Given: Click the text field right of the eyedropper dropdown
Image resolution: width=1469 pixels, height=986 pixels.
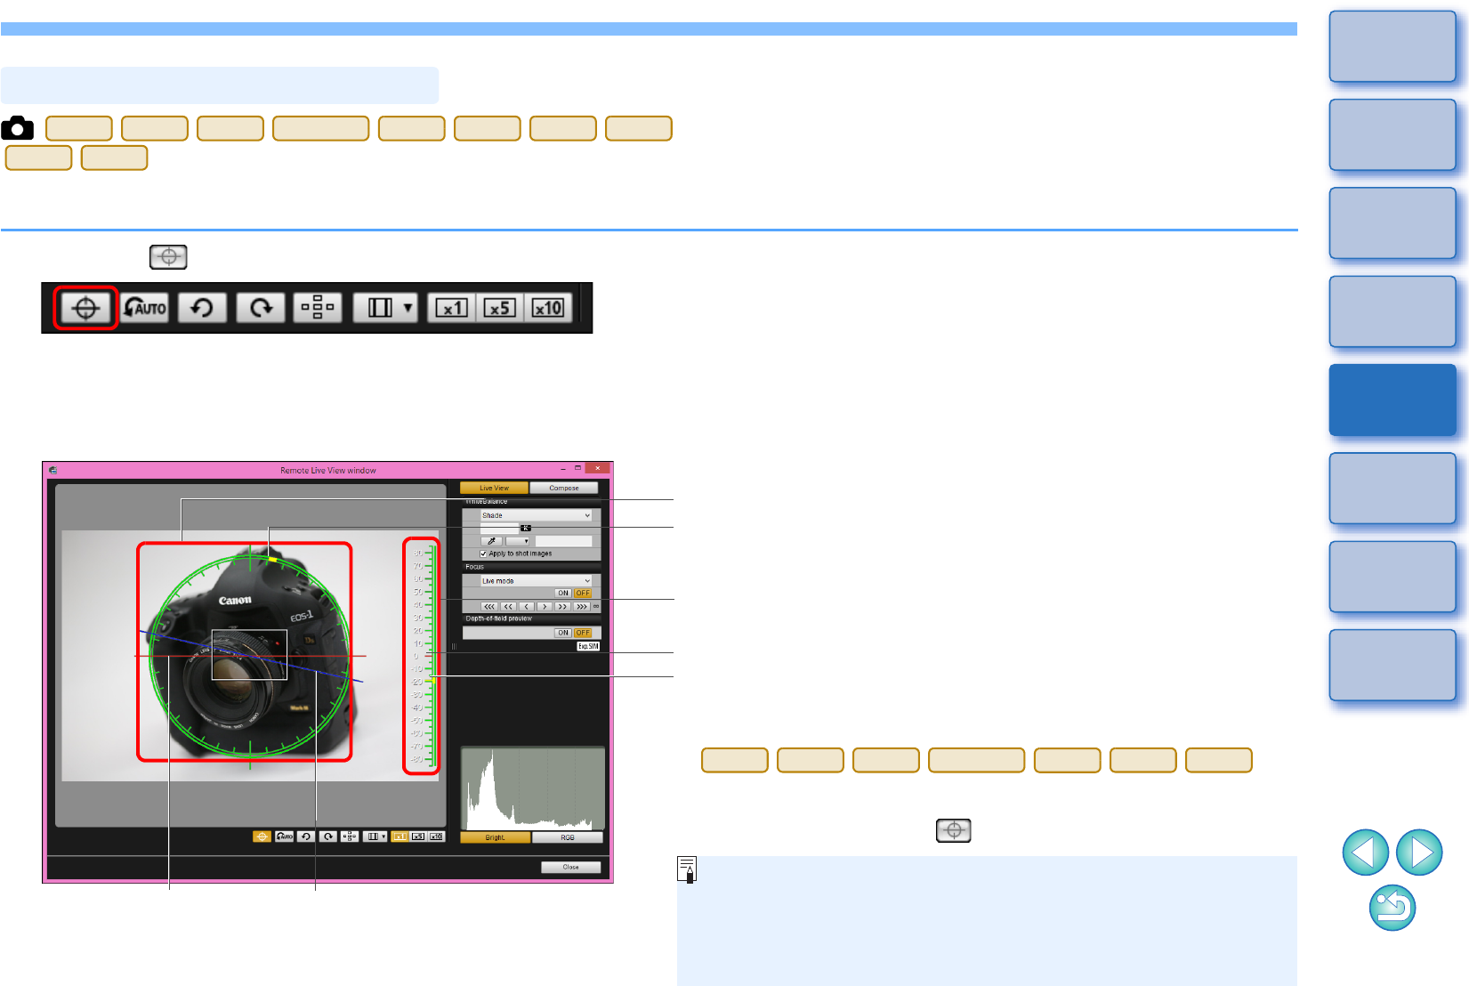Looking at the screenshot, I should (563, 541).
